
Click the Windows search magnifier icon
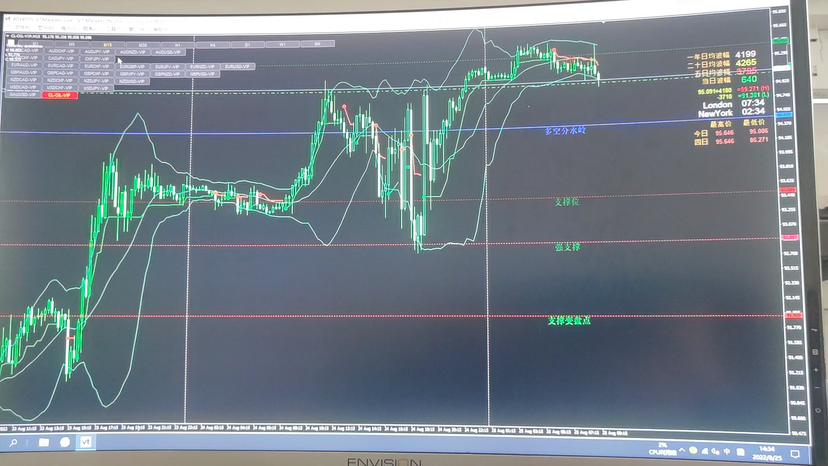point(13,442)
